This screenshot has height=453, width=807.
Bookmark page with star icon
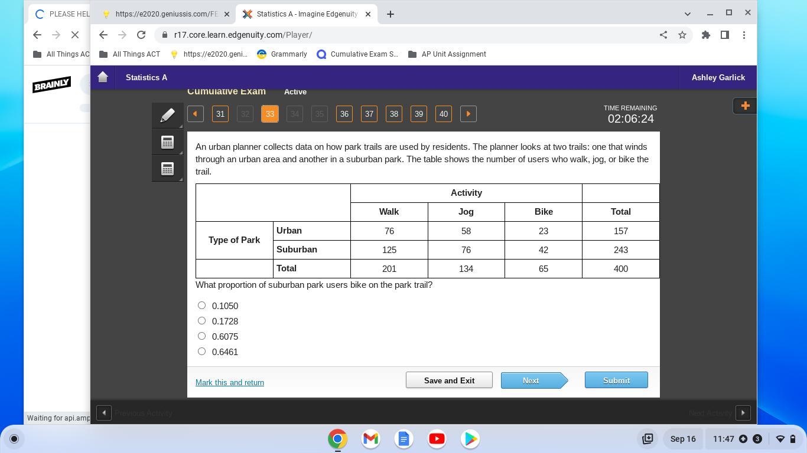[x=682, y=35]
